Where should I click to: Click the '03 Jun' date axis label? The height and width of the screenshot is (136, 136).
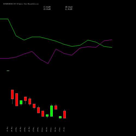(x=51, y=129)
